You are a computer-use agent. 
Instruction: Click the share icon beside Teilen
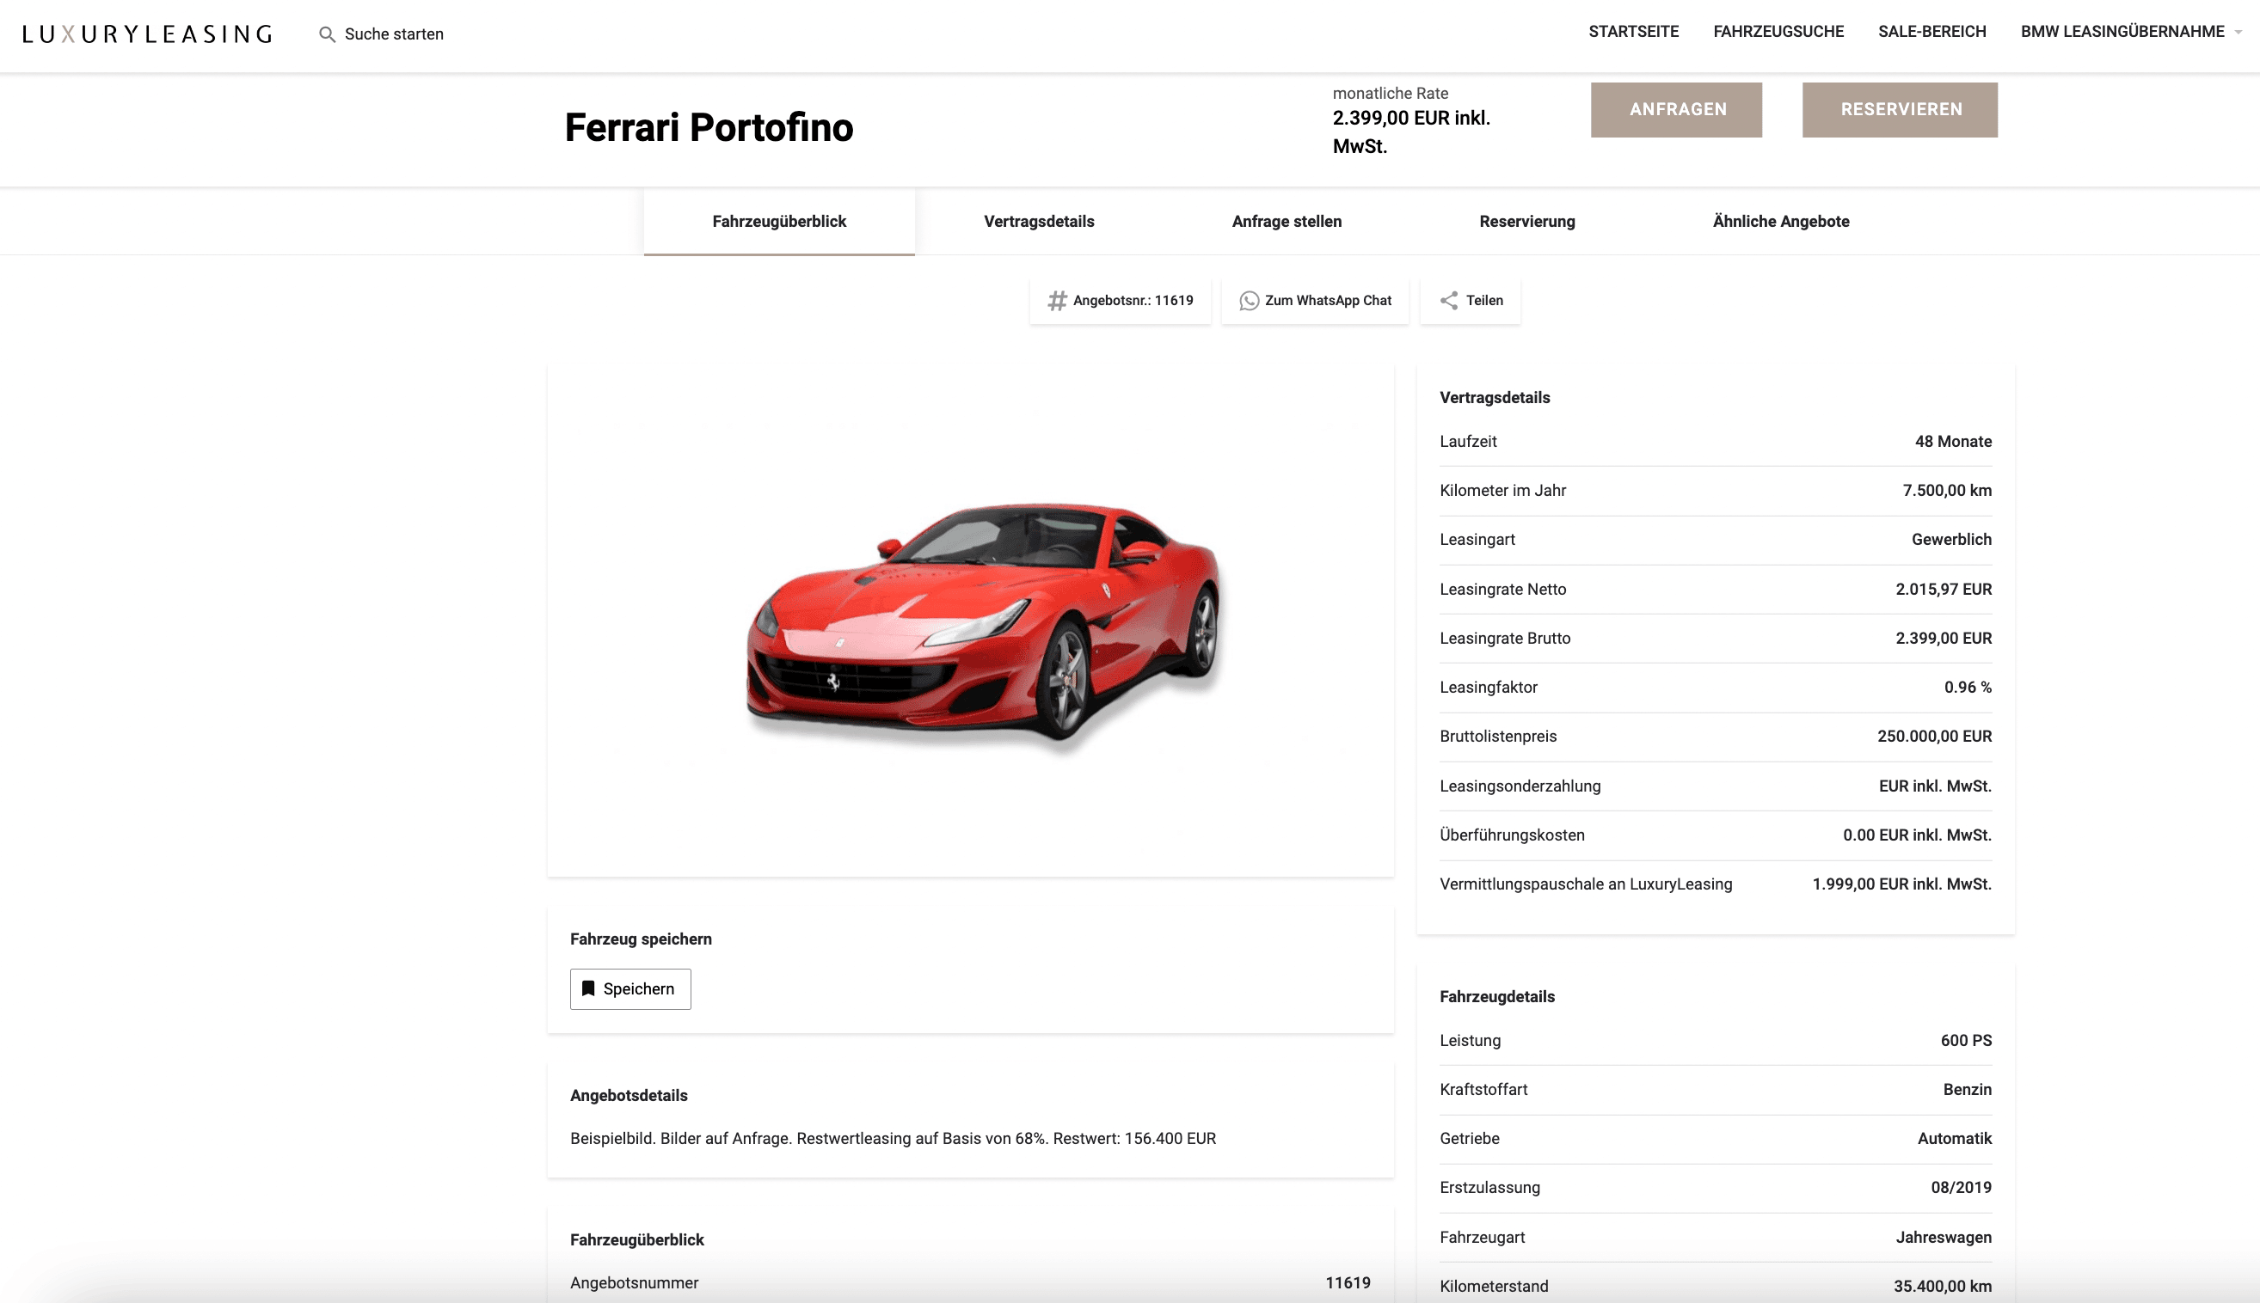coord(1449,301)
